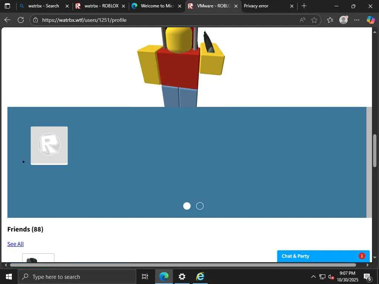Click the ROBLOX placeholder thumbnail

tap(49, 146)
